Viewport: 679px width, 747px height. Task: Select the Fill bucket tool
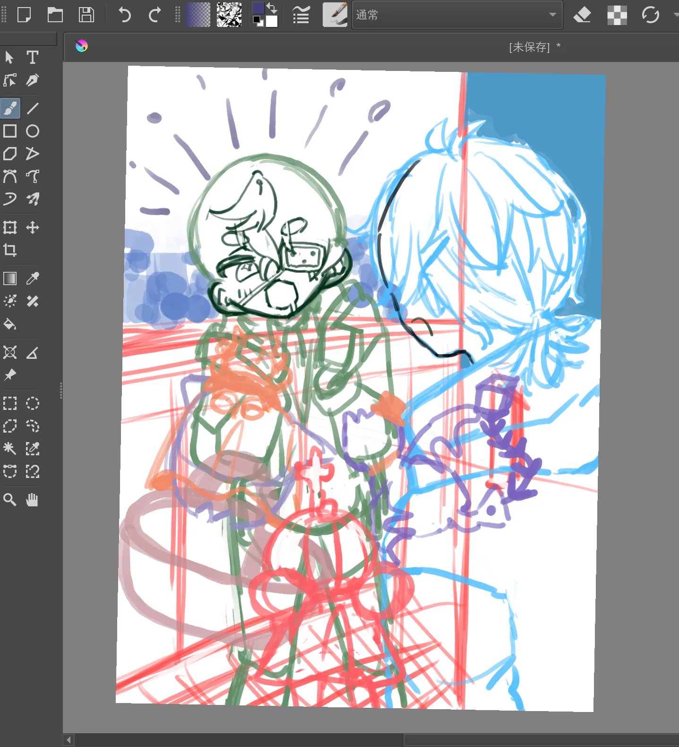click(10, 324)
